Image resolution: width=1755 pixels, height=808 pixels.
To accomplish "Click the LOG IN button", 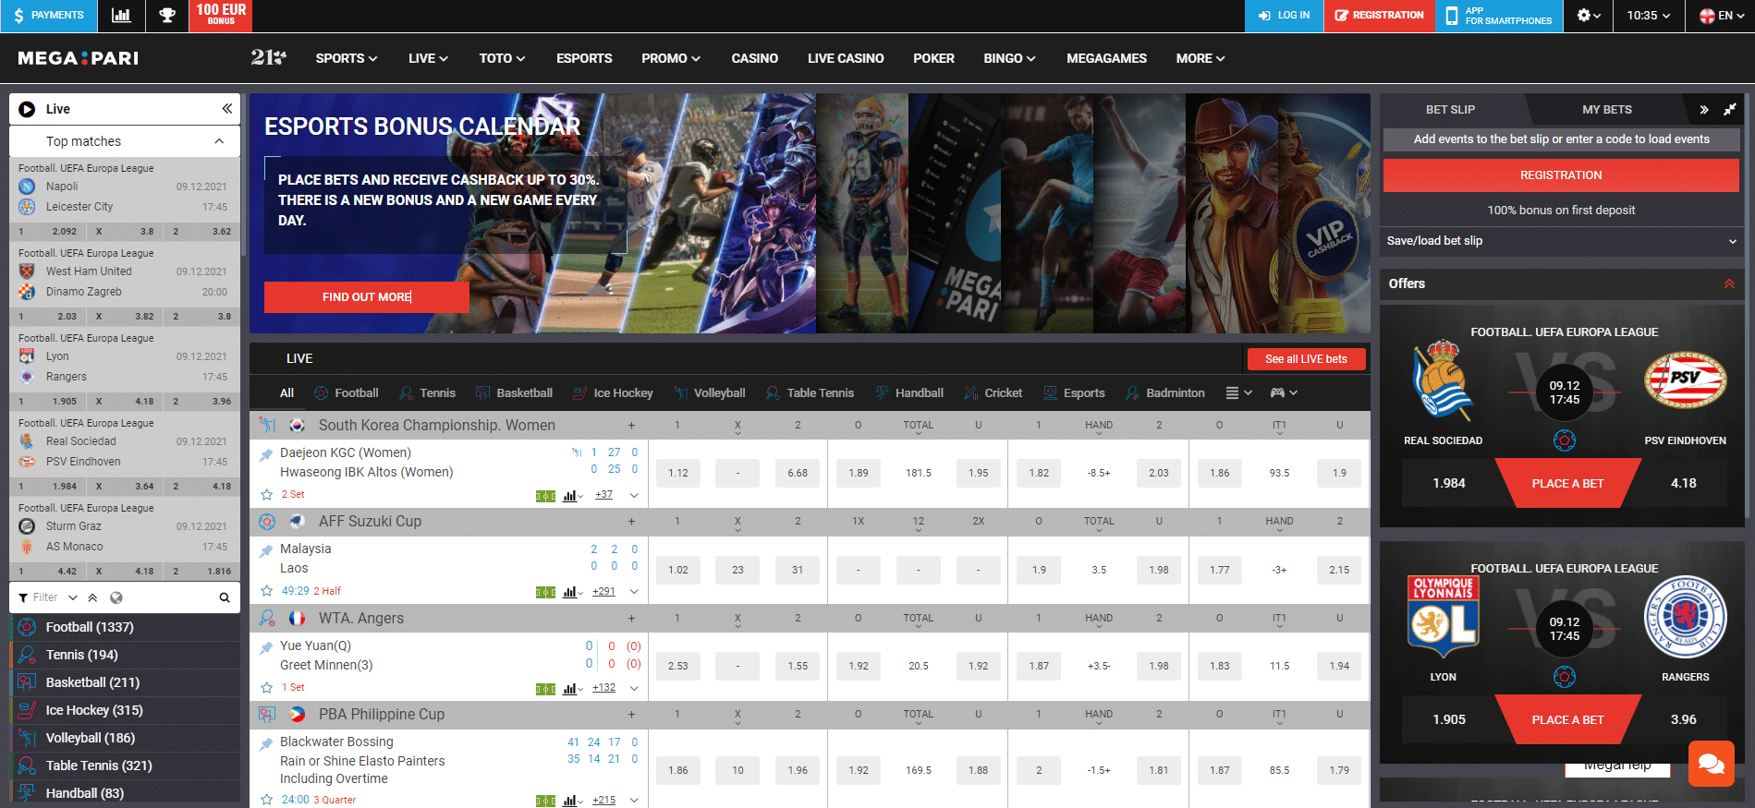I will tap(1284, 16).
